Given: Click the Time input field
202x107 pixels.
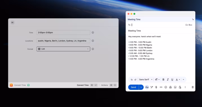Looking at the screenshot, I should click(x=63, y=33).
